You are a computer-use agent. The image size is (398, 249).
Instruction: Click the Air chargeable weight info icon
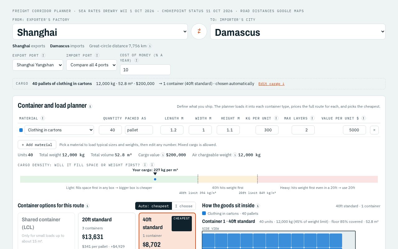(x=235, y=155)
